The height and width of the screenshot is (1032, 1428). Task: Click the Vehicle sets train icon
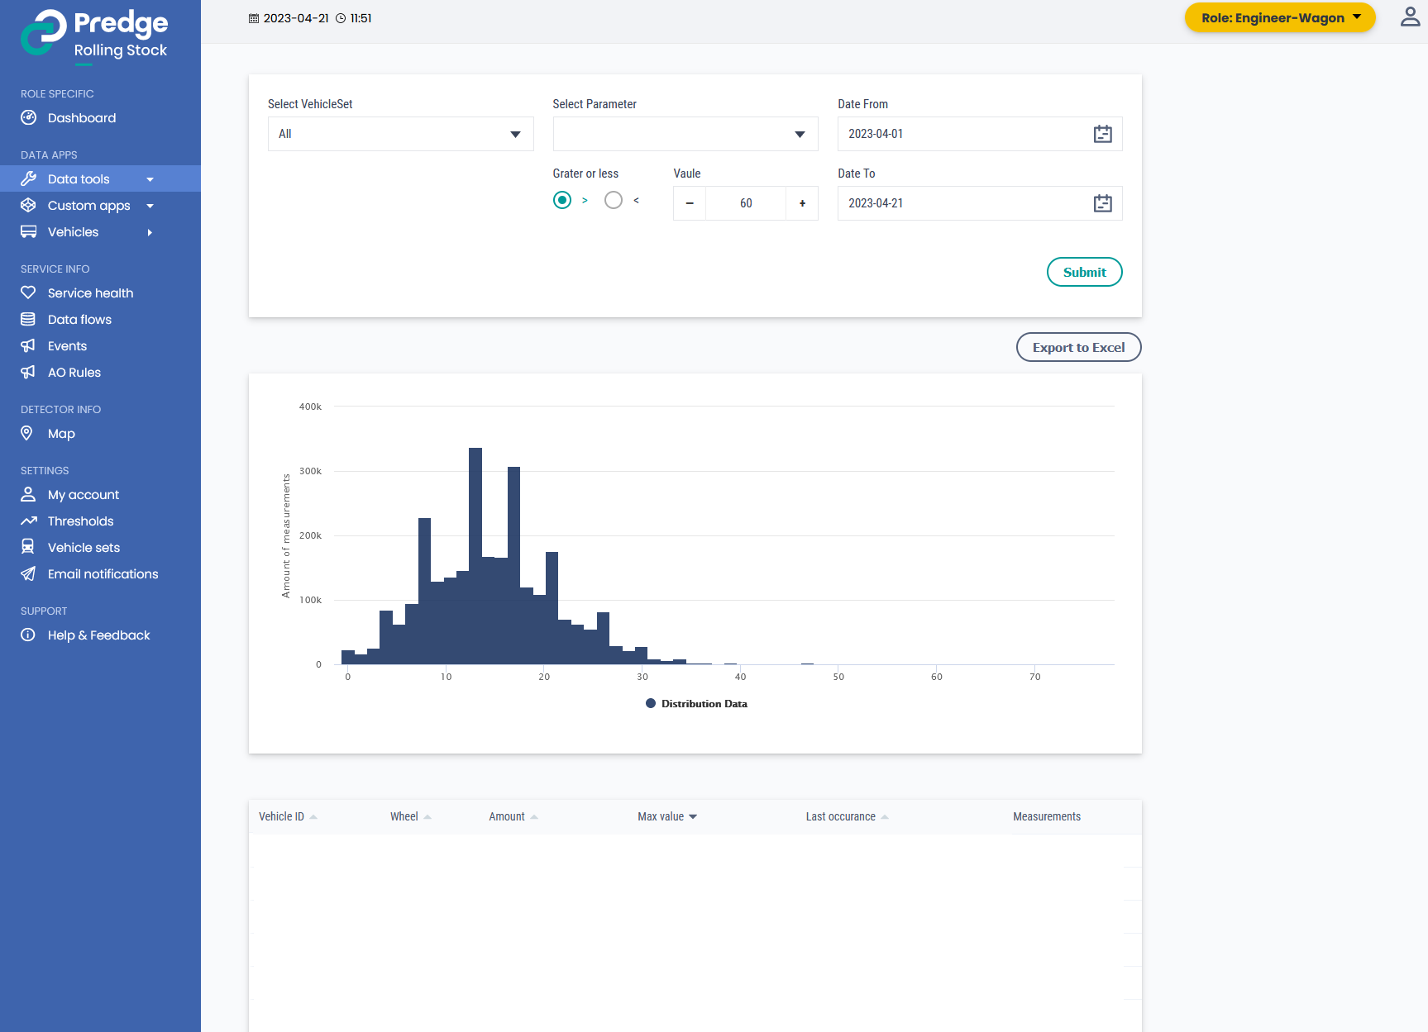point(28,547)
